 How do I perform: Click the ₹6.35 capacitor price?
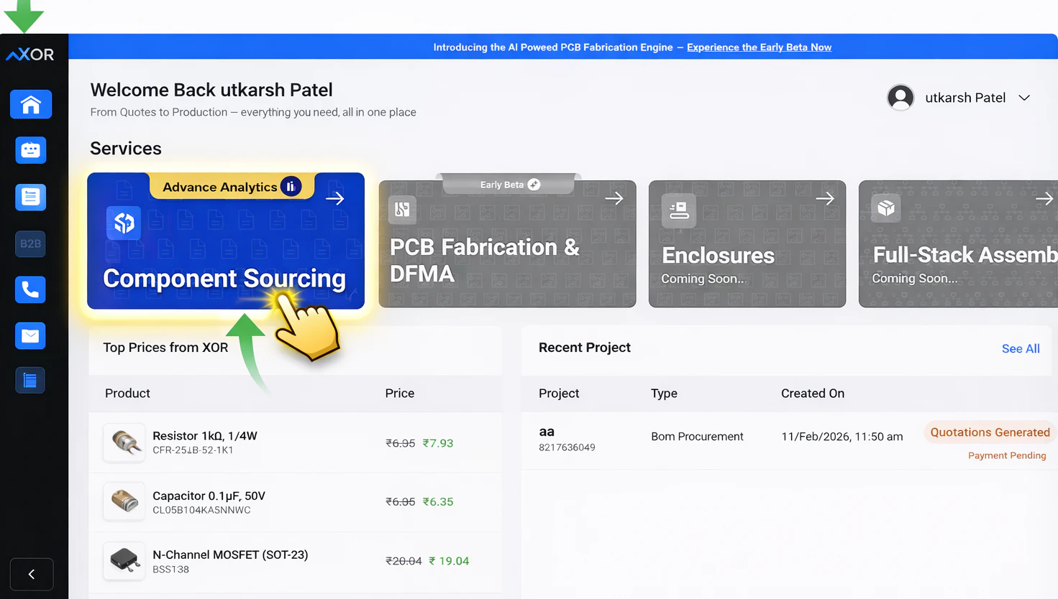[438, 502]
